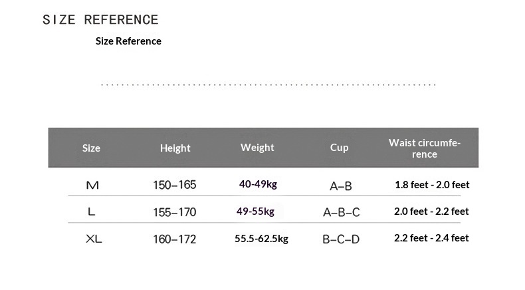This screenshot has width=525, height=290.
Task: Click the XL size row label
Action: pos(94,239)
